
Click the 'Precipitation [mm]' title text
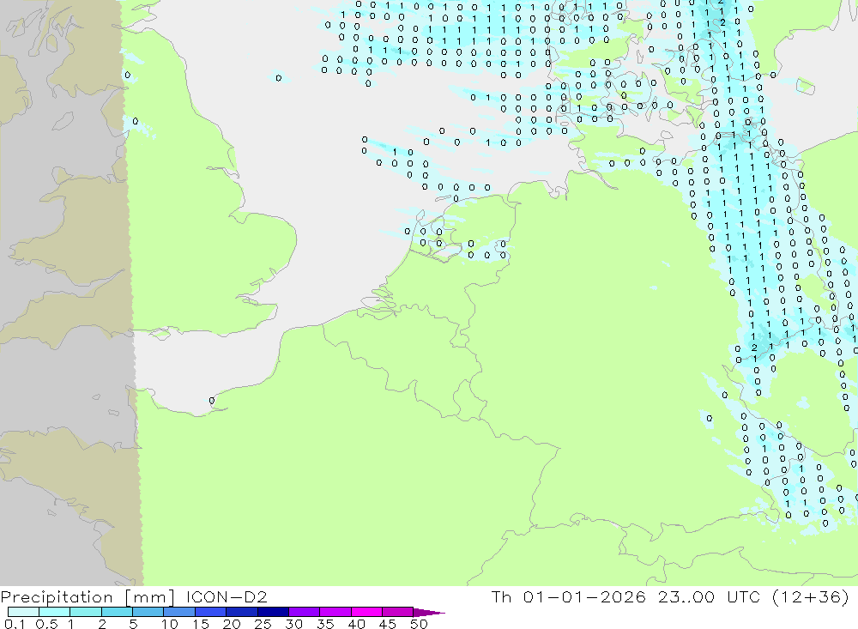pyautogui.click(x=88, y=596)
